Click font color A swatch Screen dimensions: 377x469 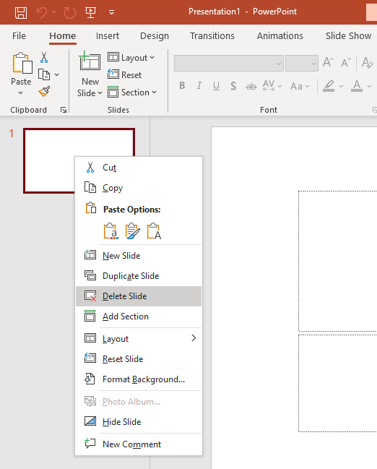tap(357, 86)
